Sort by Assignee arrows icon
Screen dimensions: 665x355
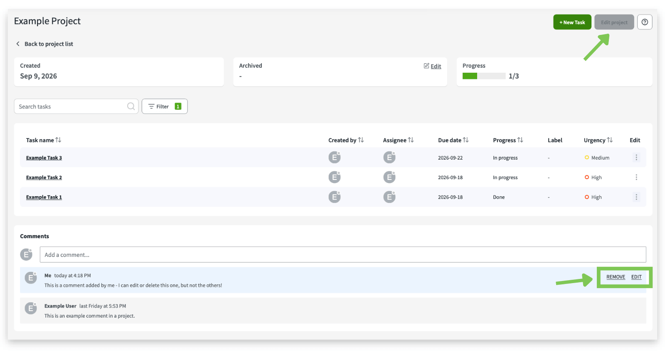411,140
